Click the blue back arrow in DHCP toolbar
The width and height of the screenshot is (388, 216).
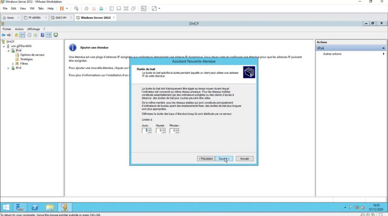(3, 35)
